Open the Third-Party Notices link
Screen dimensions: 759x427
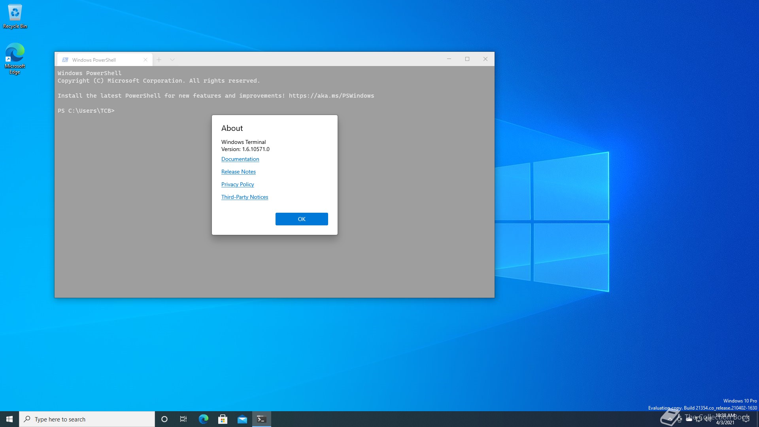pos(245,197)
